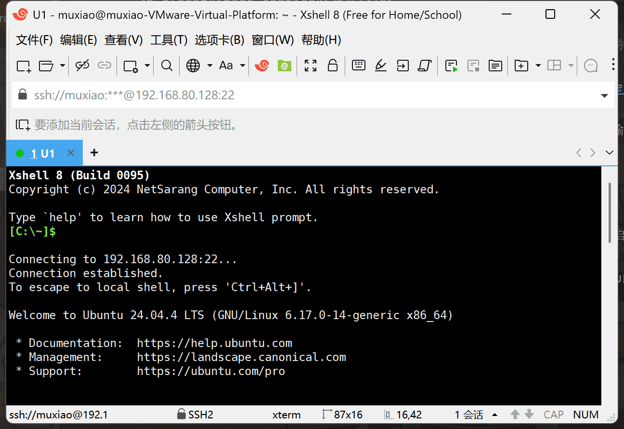Image resolution: width=624 pixels, height=429 pixels.
Task: Open the log file document icon
Action: click(x=495, y=66)
